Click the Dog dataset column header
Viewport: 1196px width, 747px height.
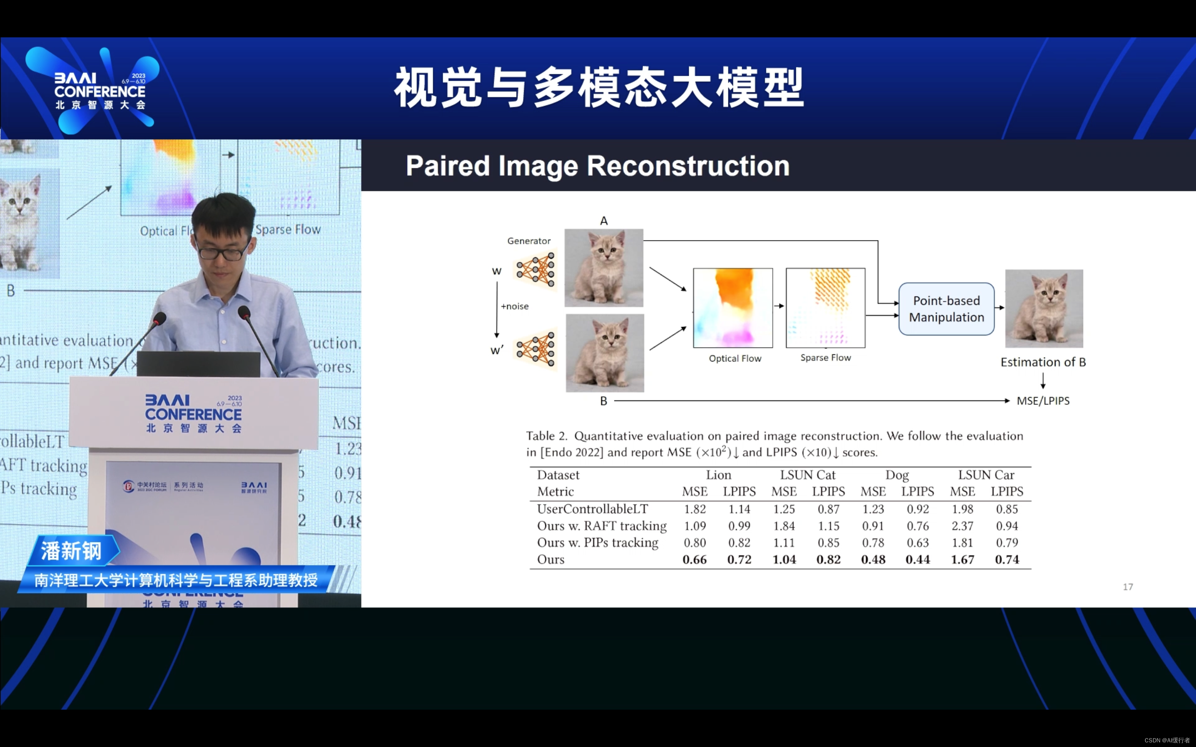pos(897,475)
